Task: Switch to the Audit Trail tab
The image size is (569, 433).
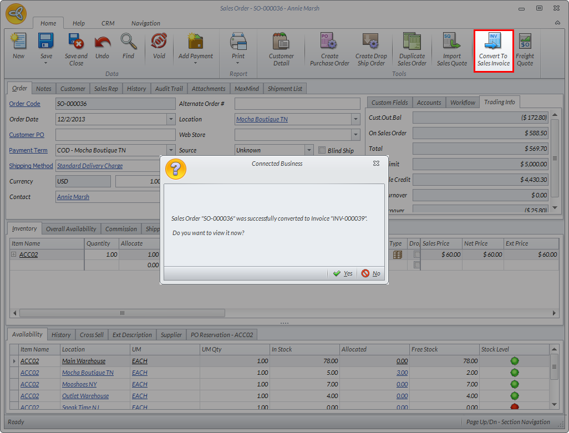Action: (169, 89)
